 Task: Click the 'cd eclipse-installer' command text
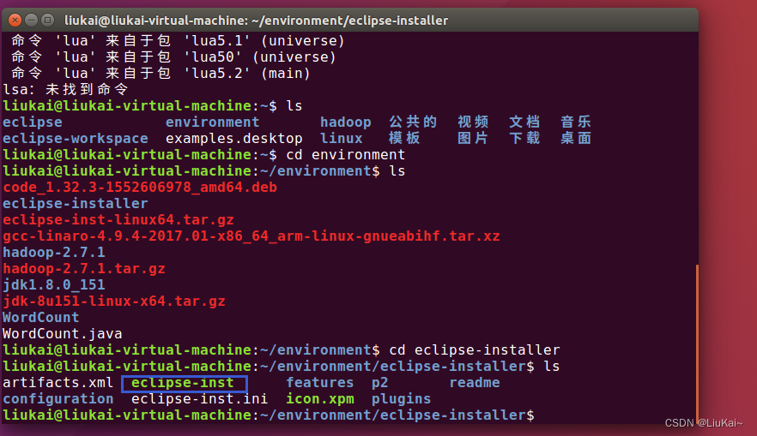[475, 349]
